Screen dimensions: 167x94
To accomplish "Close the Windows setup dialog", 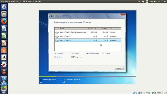I will tap(123, 15).
